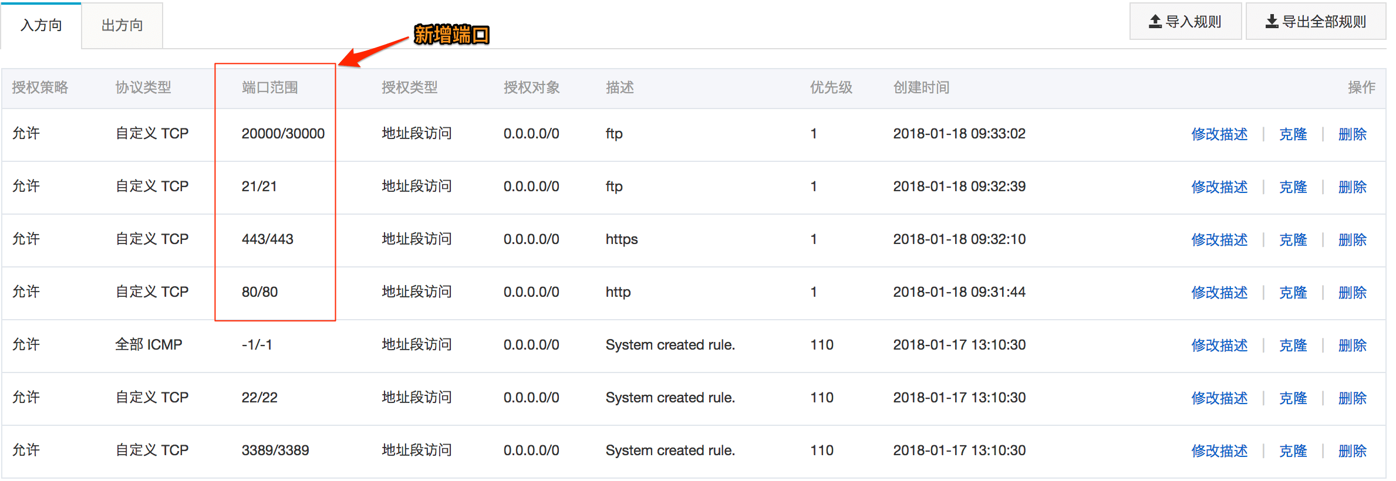The width and height of the screenshot is (1396, 481).
Task: Click the 2018-01-18 09:32:10 creation time
Action: [x=959, y=239]
